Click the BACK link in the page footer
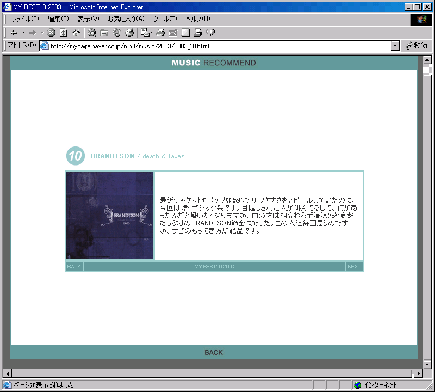The width and height of the screenshot is (435, 392). point(214,353)
